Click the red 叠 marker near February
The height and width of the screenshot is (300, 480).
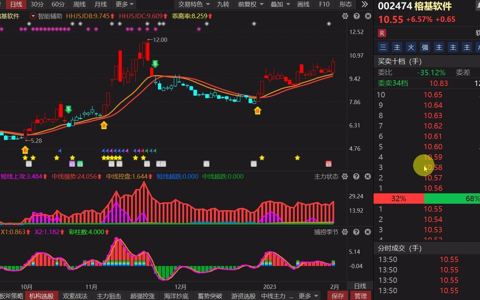[x=328, y=164]
